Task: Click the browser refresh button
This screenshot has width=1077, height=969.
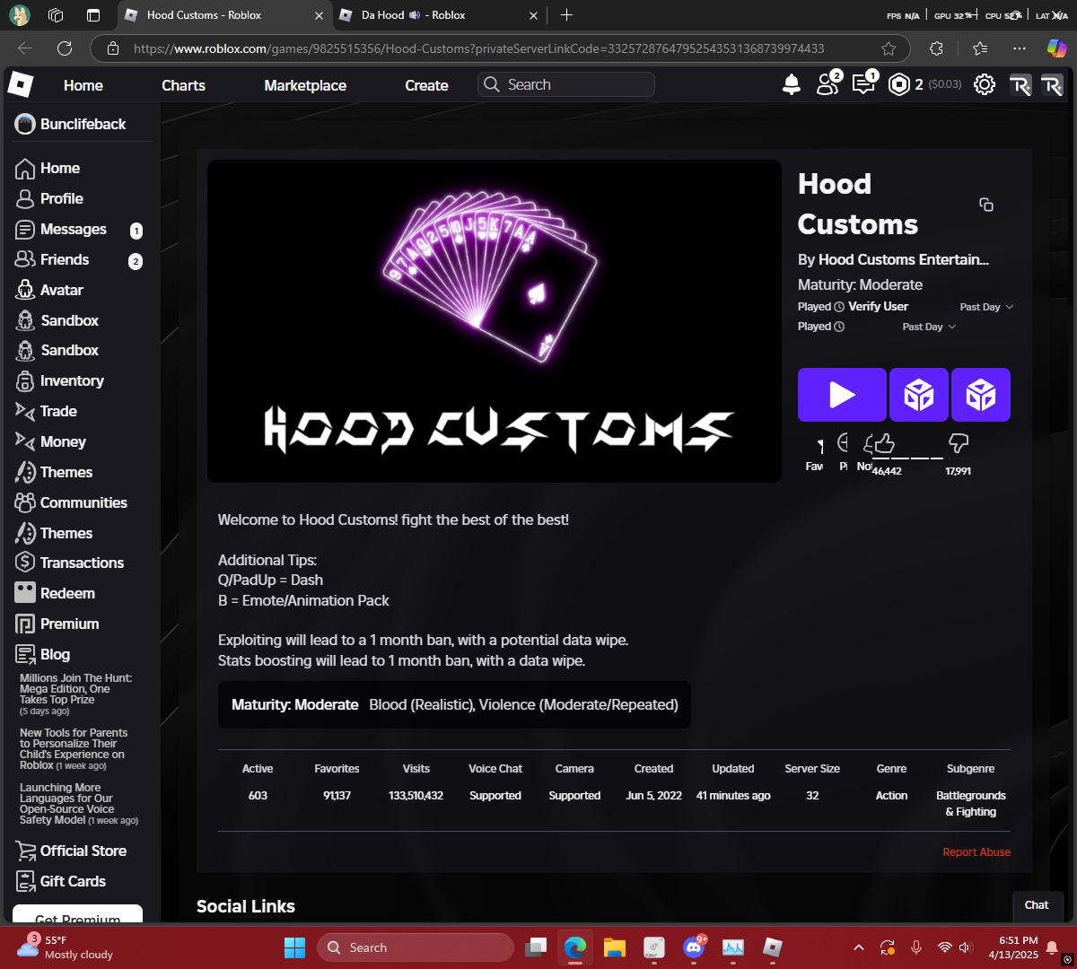Action: pos(65,48)
